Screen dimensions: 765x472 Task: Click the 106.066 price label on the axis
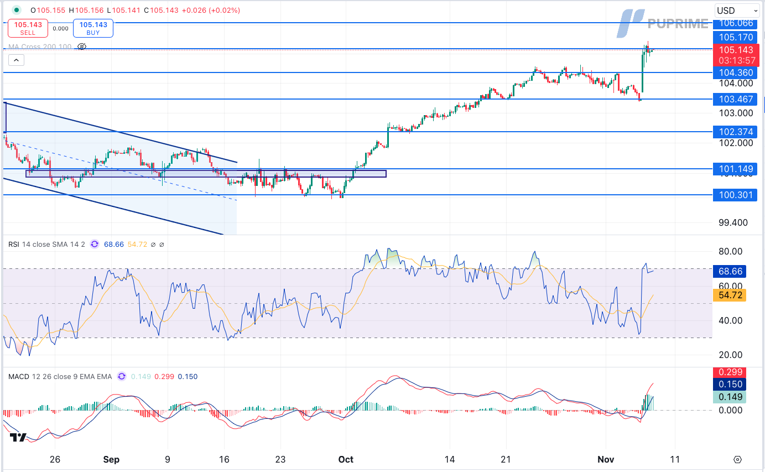[736, 23]
